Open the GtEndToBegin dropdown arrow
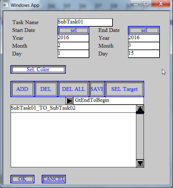 pos(70,101)
